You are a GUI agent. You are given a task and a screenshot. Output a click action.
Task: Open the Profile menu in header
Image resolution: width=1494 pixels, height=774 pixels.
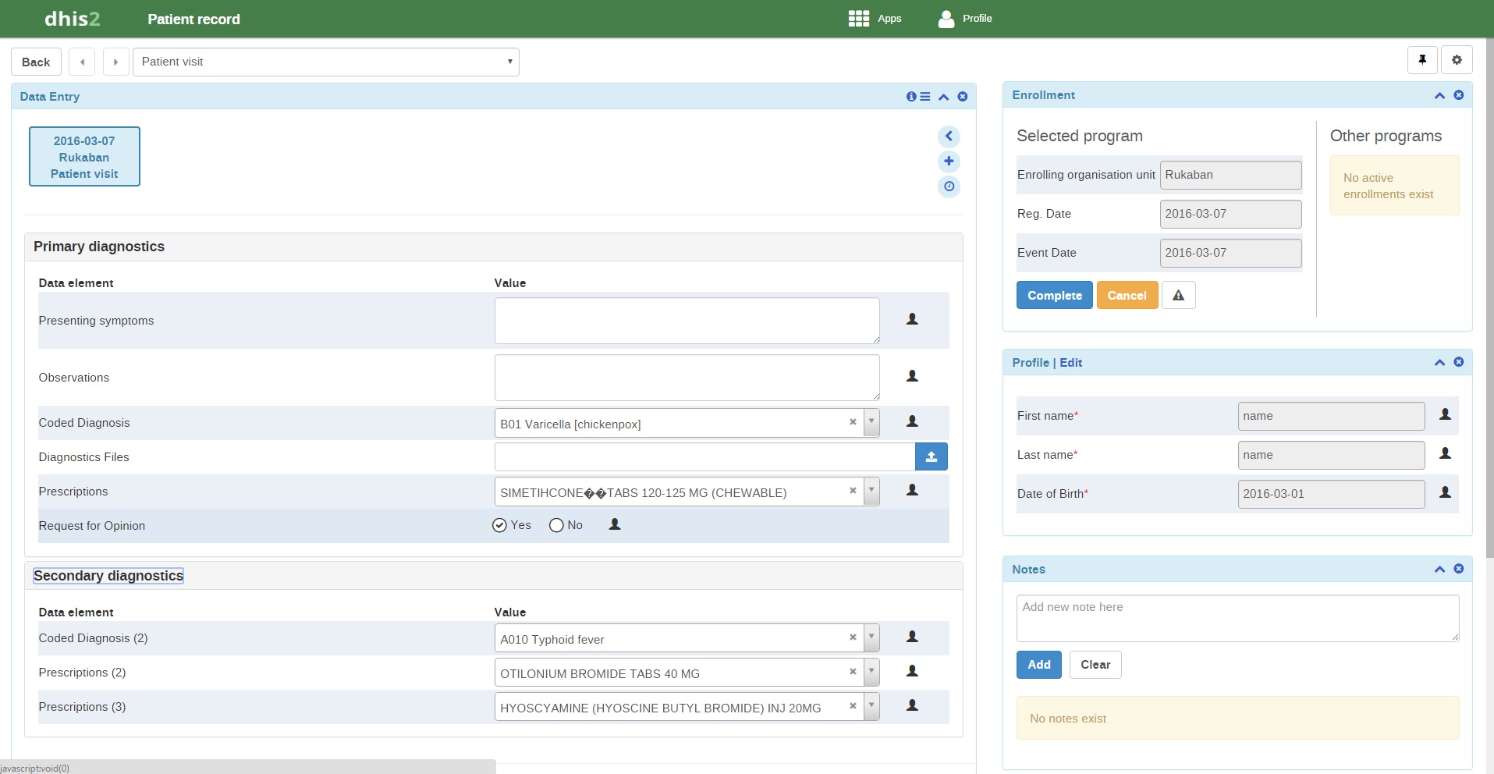pos(965,19)
